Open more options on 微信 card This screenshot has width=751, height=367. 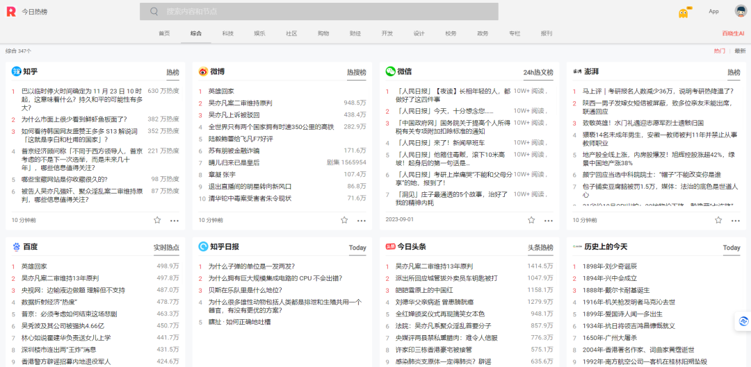[x=549, y=221]
